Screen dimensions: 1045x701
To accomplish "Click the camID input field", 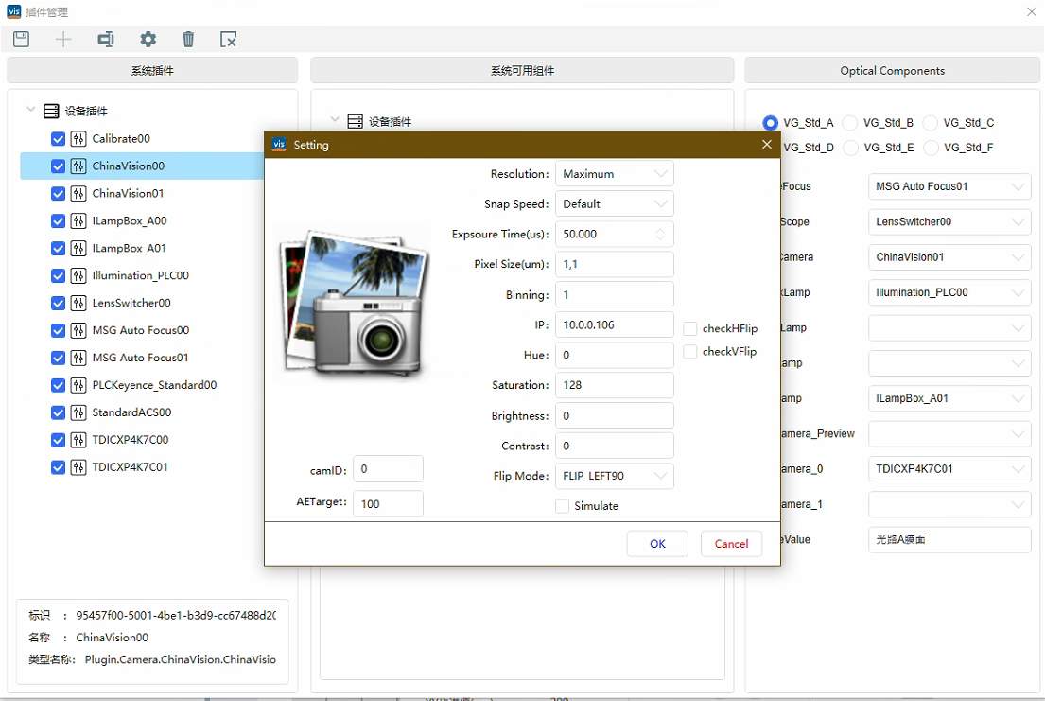I will (x=388, y=469).
